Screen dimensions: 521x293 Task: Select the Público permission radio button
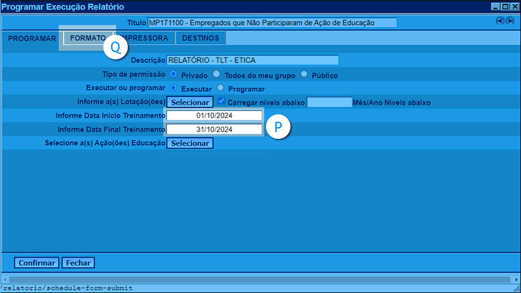(x=304, y=74)
